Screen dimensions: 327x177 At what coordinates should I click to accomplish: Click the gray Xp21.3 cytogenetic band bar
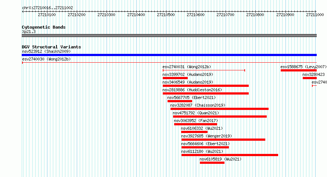[x=169, y=36]
